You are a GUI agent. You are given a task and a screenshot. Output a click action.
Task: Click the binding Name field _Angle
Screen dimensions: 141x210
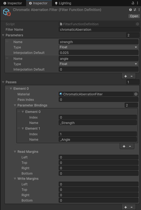(98, 140)
